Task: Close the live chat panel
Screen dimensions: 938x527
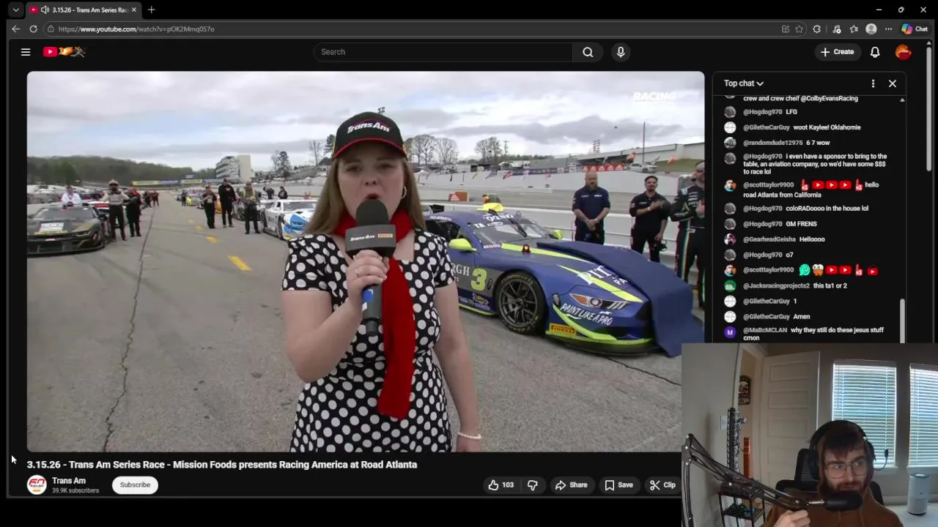Action: 893,83
